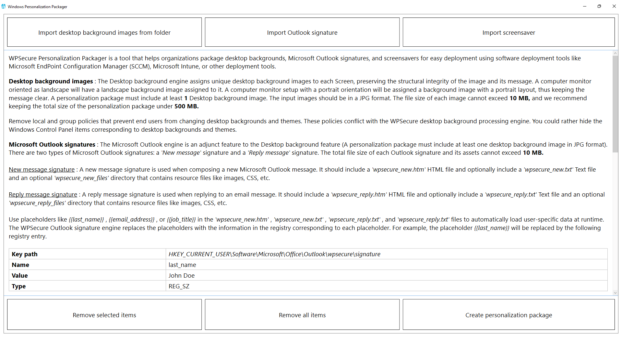
Task: Close the Windows Personalization Packager window
Action: 614,6
